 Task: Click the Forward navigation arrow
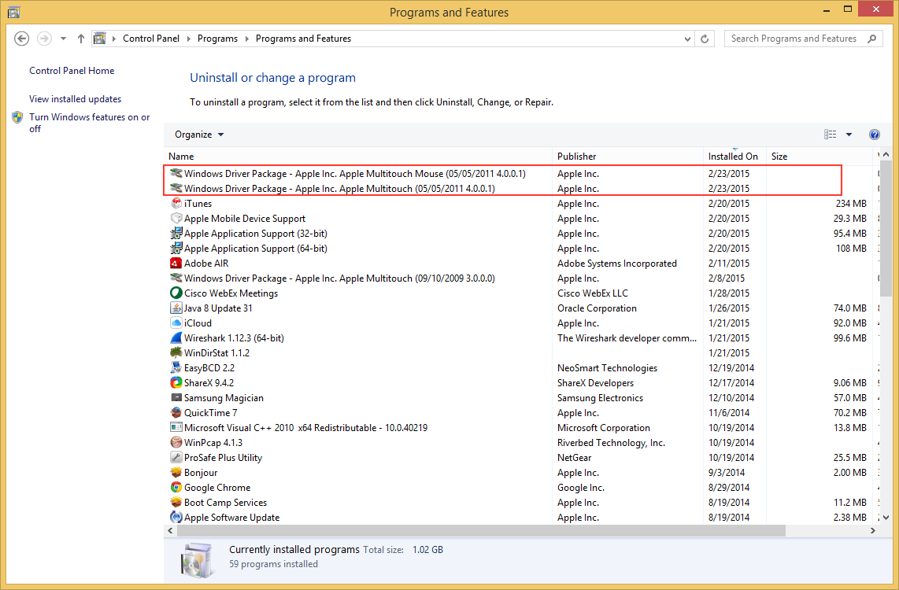tap(44, 39)
